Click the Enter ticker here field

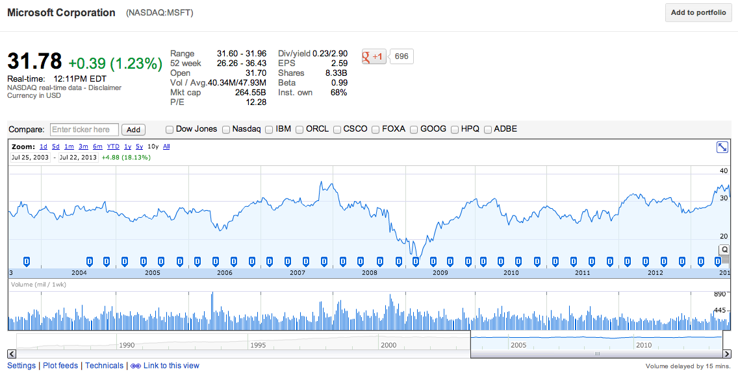coord(84,130)
